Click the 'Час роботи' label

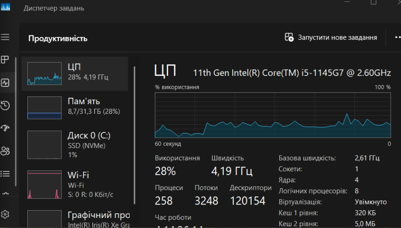point(173,217)
